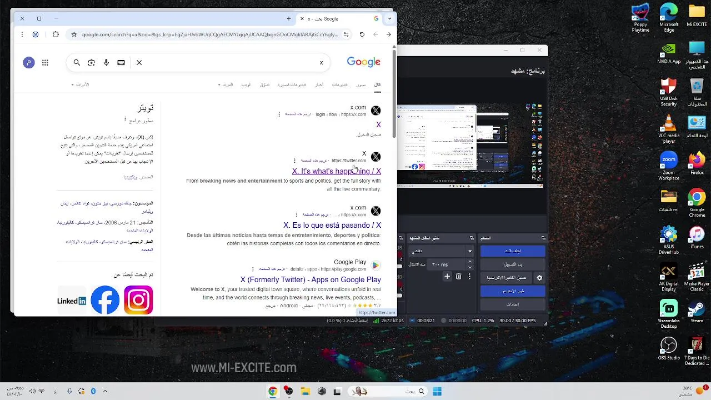The height and width of the screenshot is (400, 711).
Task: Open 'X (Formerly Twitter) - Apps on Google Play'
Action: tap(311, 280)
